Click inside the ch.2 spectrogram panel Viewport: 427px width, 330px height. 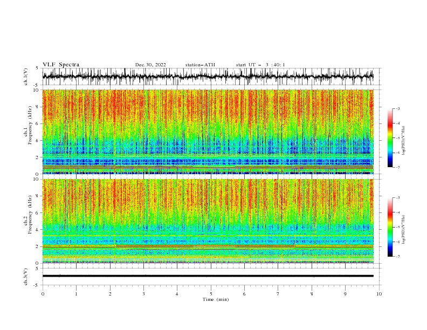pos(208,221)
